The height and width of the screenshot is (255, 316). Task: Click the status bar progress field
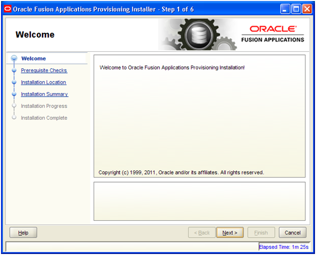[132, 246]
